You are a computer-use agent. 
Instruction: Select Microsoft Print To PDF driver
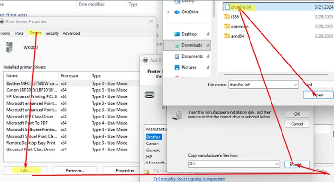click(x=72, y=123)
